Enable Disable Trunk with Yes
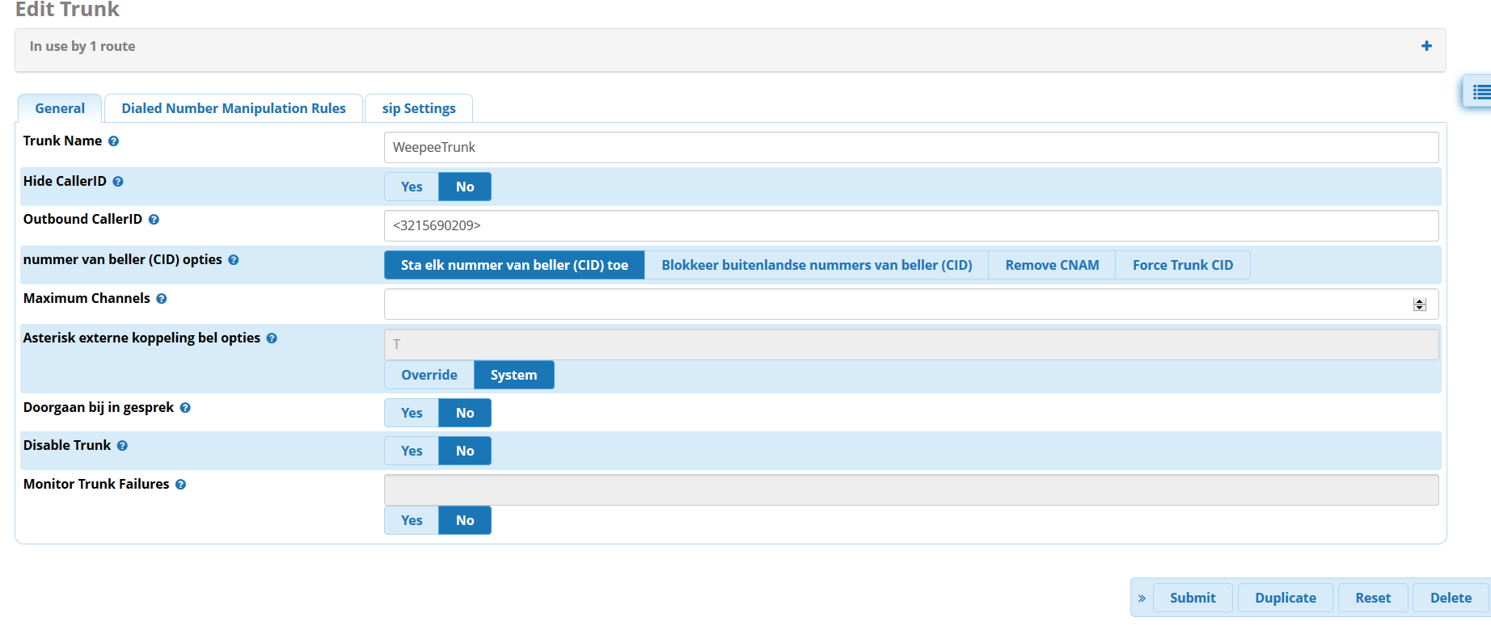 tap(412, 451)
